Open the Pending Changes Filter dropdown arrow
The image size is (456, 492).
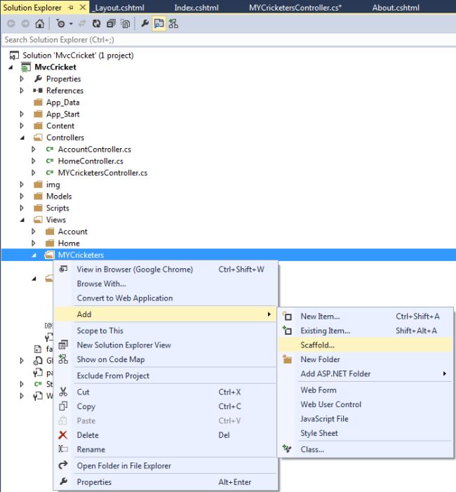click(71, 24)
